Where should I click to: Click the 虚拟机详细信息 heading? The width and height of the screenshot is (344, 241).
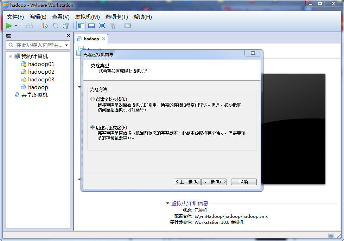(190, 203)
